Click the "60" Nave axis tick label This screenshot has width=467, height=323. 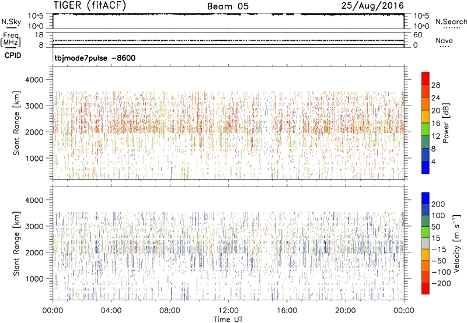click(418, 35)
